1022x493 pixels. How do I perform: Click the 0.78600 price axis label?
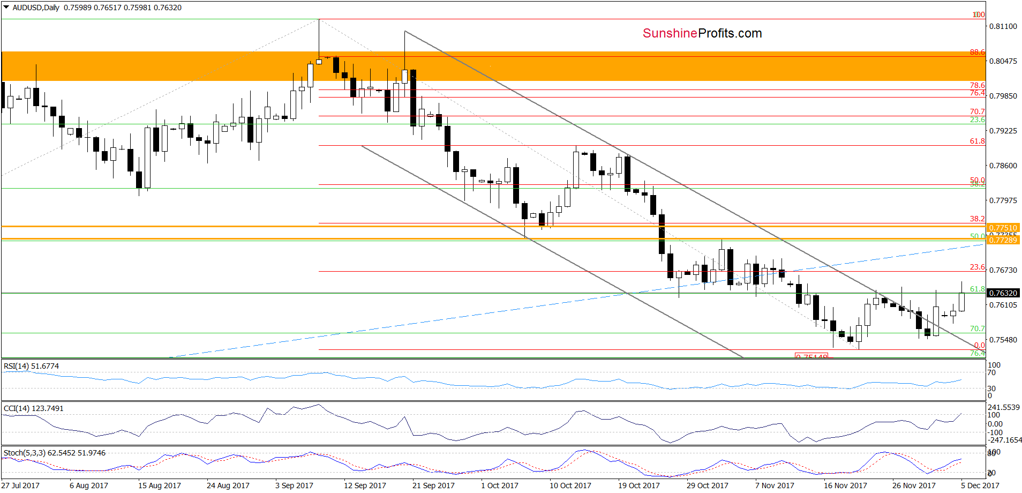1003,166
